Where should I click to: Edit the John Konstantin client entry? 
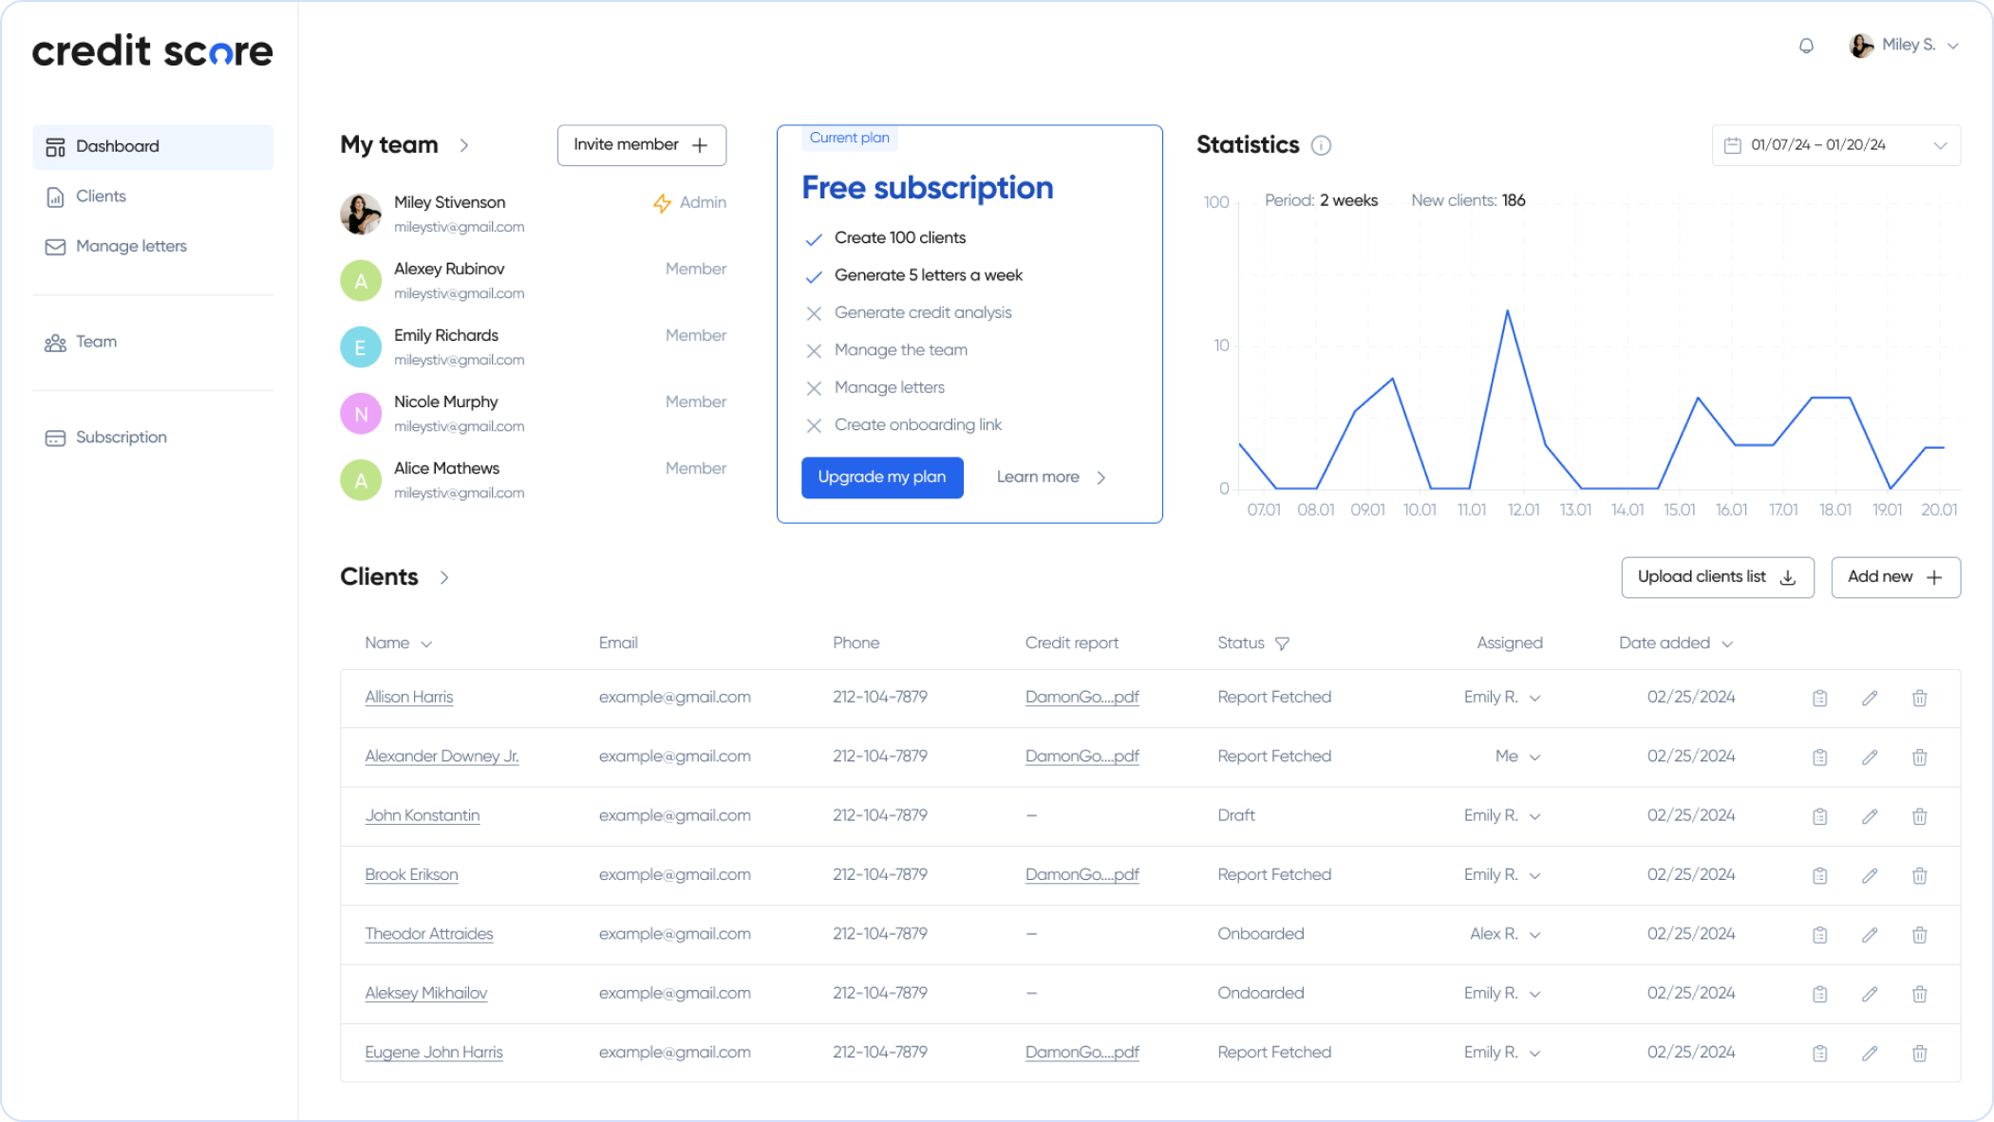coord(1869,816)
